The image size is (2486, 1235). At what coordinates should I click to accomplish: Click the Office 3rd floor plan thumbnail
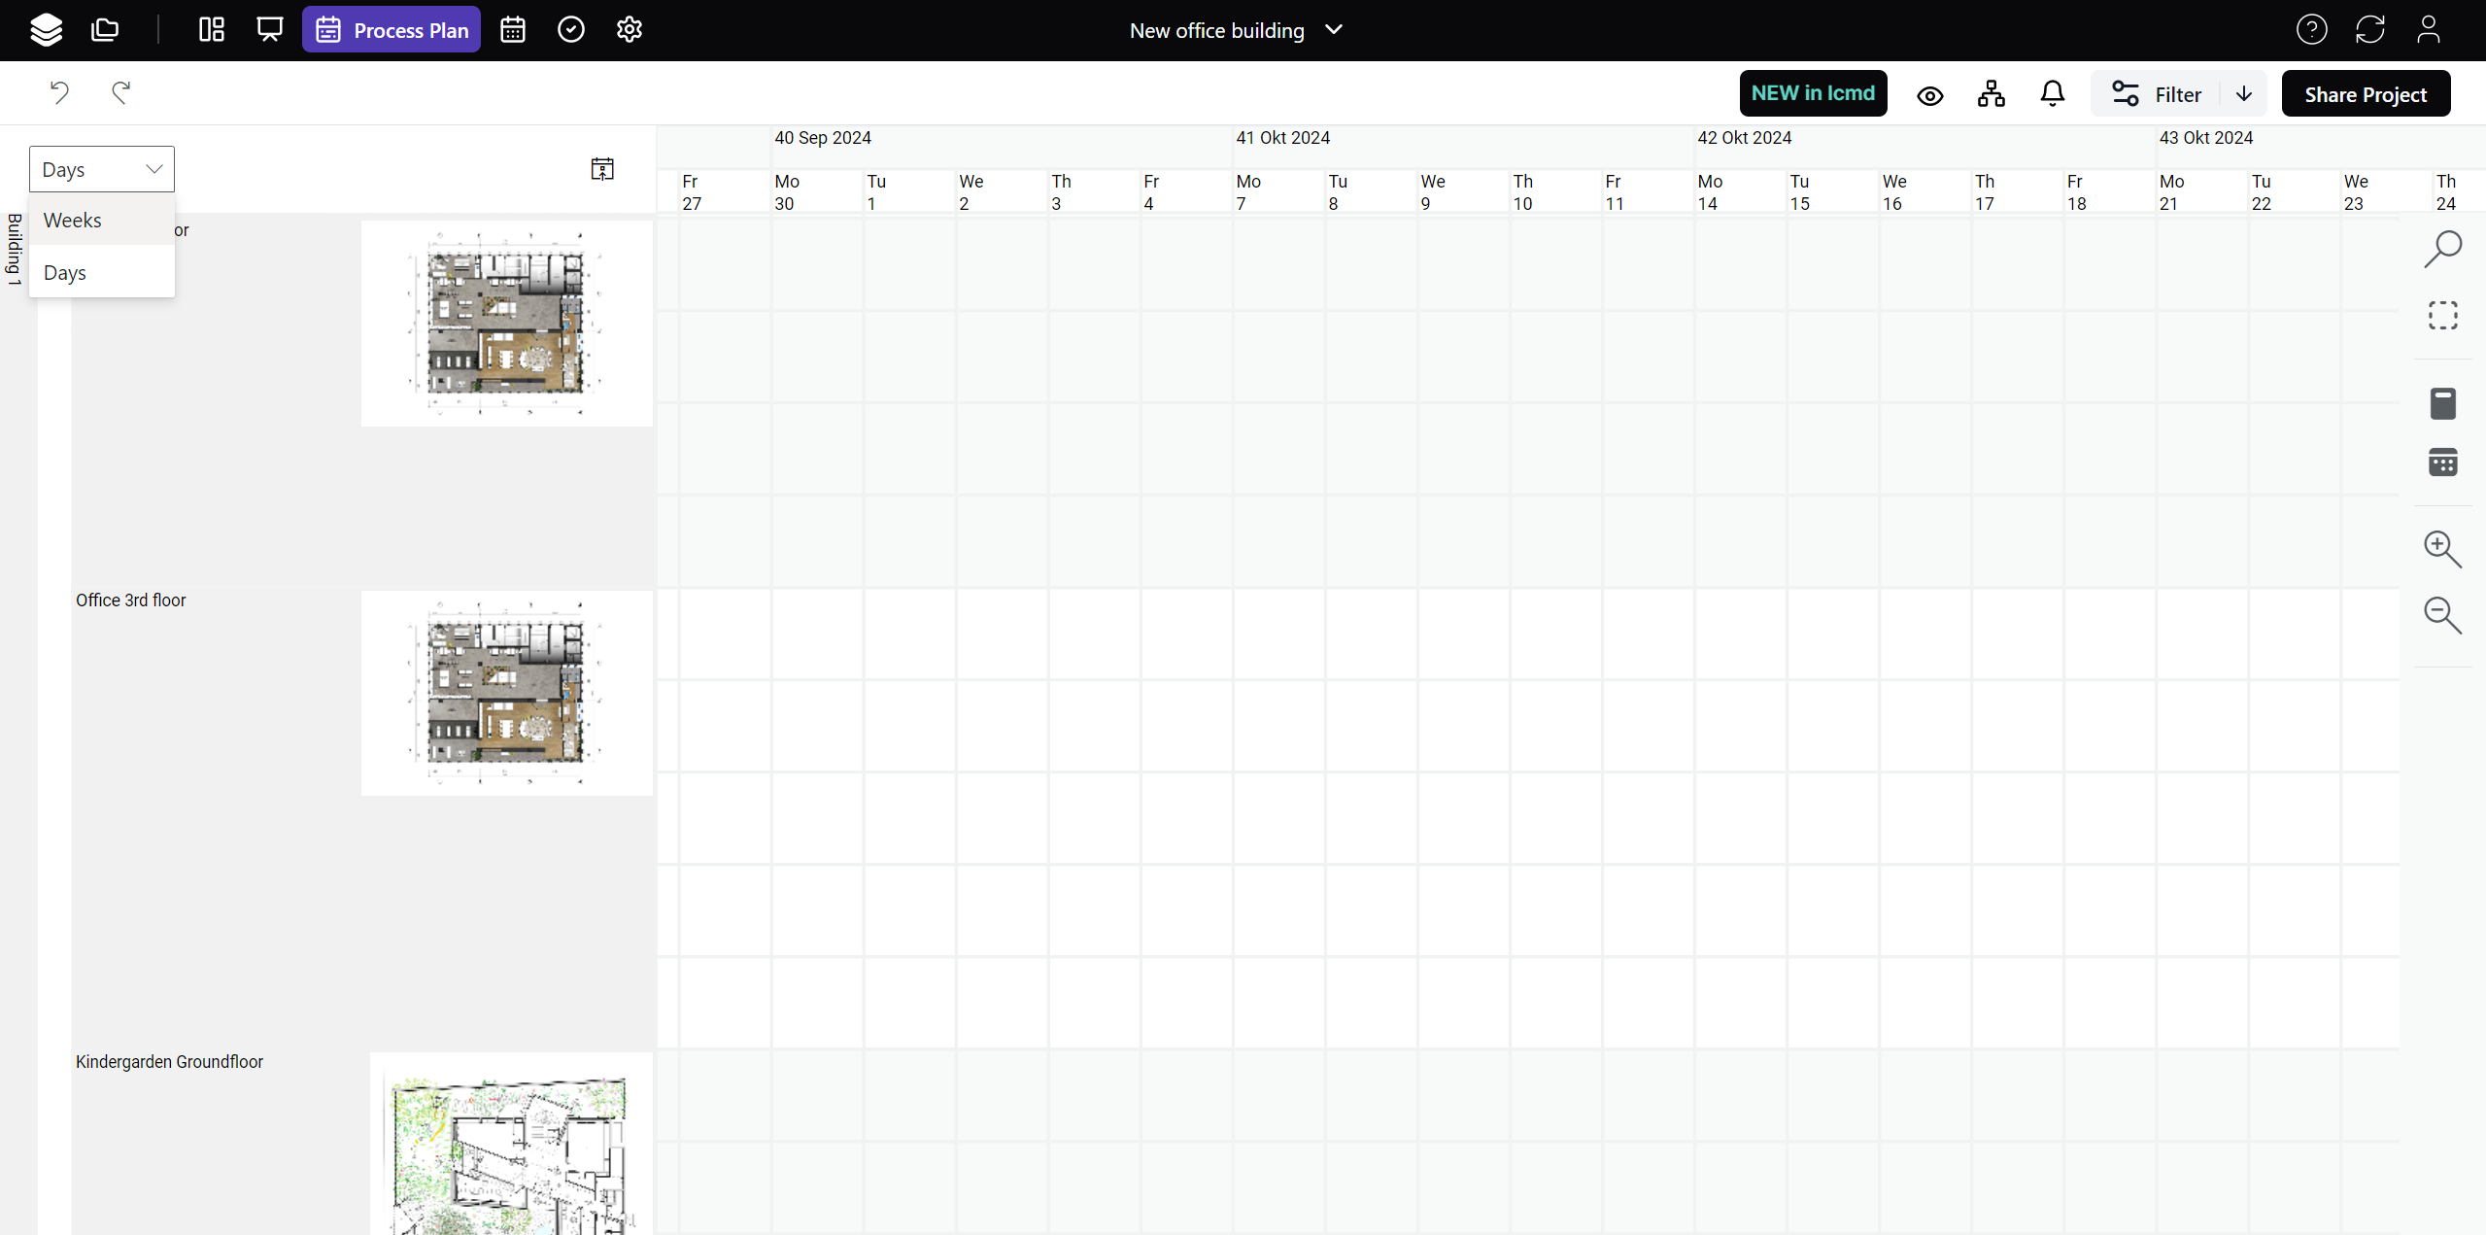point(506,693)
